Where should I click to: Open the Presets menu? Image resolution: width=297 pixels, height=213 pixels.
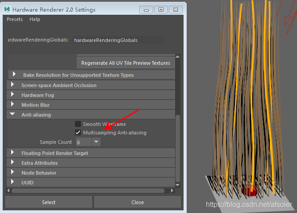(15, 19)
